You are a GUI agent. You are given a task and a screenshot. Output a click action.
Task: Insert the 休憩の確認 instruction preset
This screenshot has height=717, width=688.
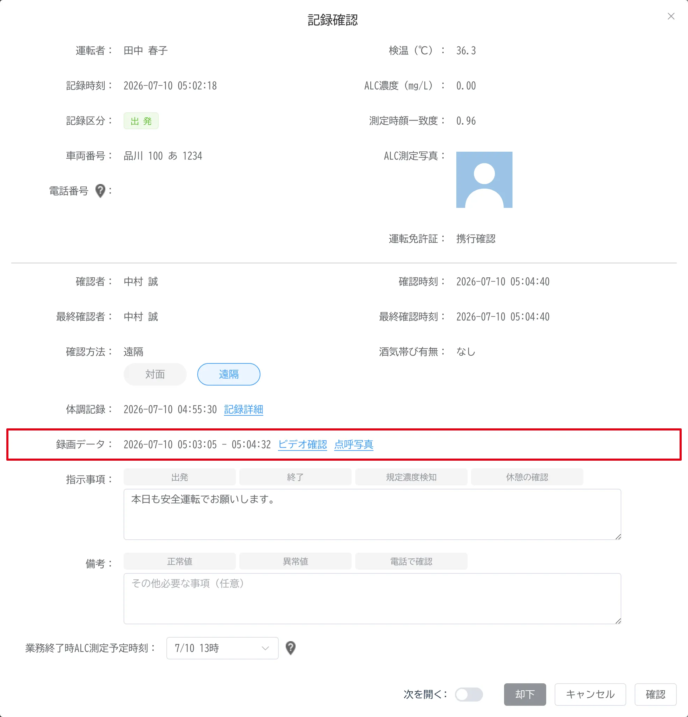527,477
